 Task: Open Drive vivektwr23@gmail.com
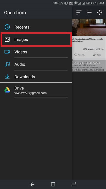tap(36, 90)
